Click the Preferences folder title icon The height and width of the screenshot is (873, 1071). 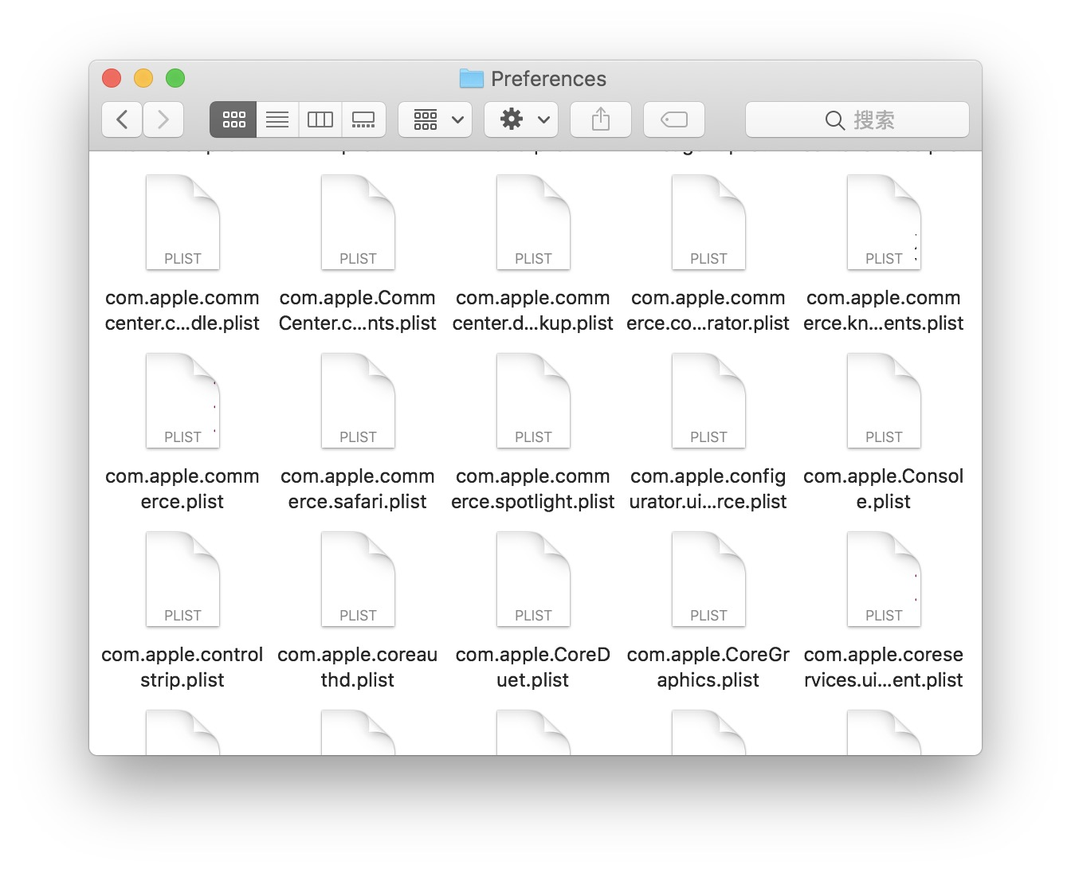(x=472, y=78)
